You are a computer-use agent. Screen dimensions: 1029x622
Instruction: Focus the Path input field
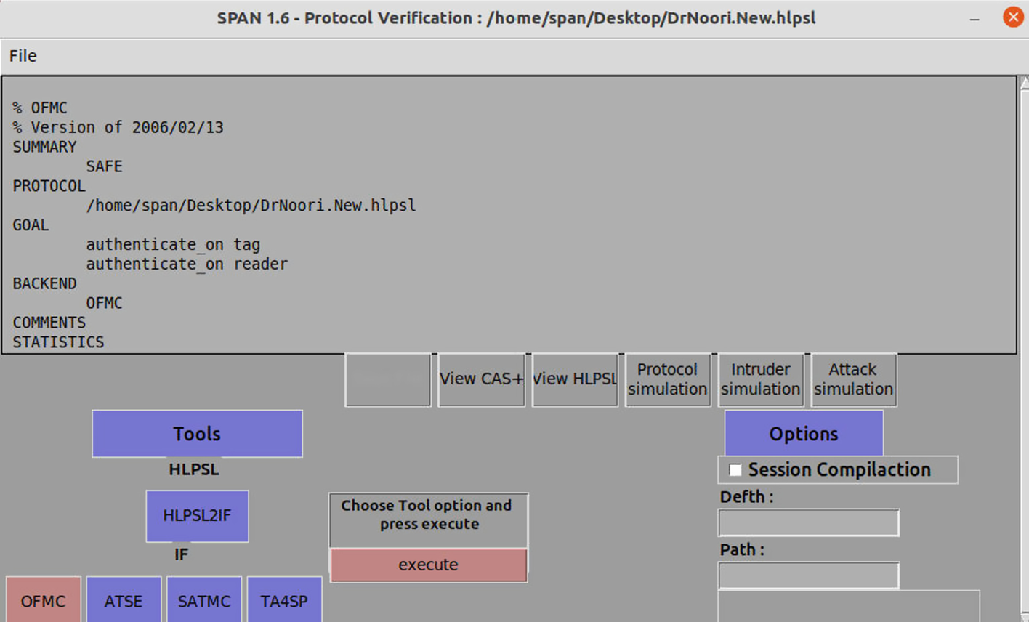pos(809,575)
